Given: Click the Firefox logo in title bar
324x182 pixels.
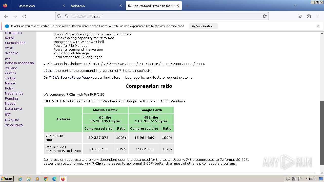Looking at the screenshot, I should coord(5,6).
